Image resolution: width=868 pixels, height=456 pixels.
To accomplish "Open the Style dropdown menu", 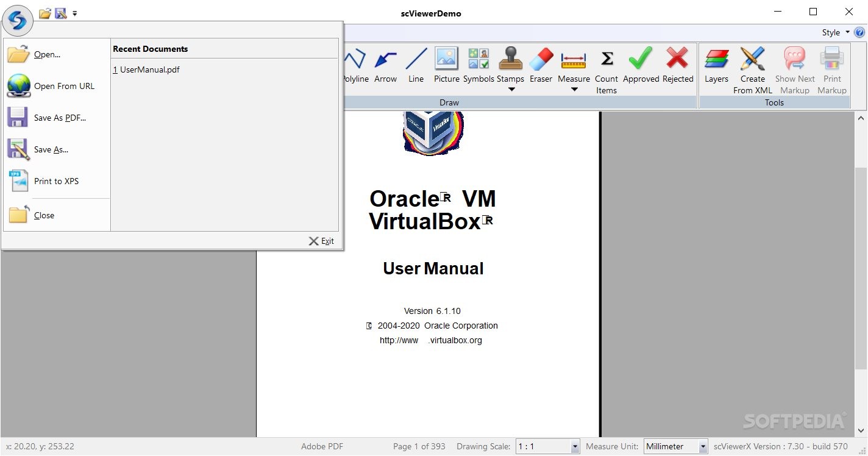I will [836, 33].
